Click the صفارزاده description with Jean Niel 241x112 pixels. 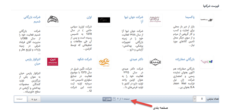(x=184, y=78)
